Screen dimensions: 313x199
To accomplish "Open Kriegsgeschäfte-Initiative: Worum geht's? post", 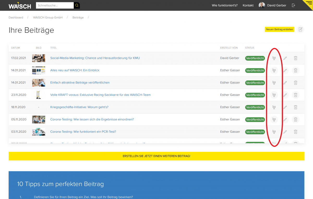I will [x=79, y=107].
